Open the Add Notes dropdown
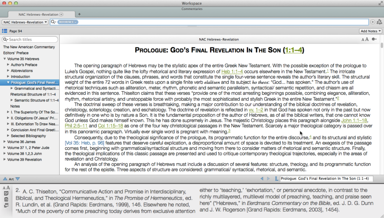 click(370, 31)
